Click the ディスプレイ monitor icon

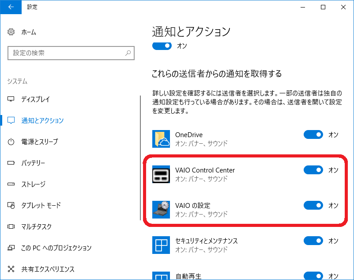11,99
